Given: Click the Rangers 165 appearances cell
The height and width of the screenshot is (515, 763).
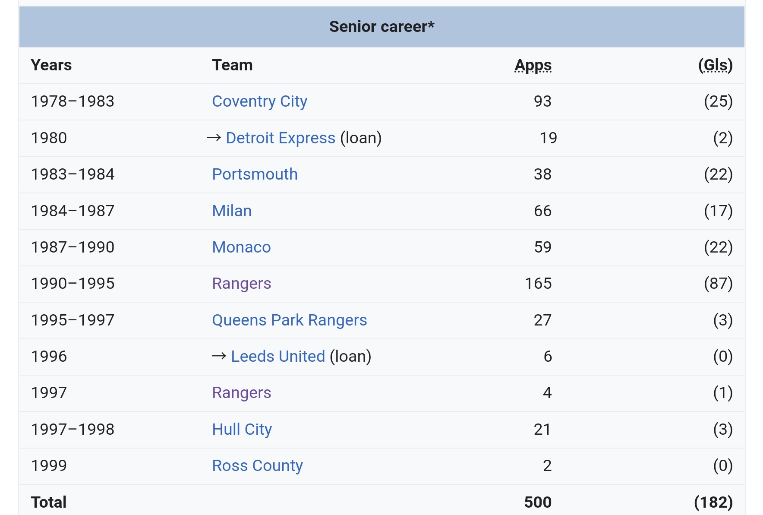Looking at the screenshot, I should tap(538, 284).
